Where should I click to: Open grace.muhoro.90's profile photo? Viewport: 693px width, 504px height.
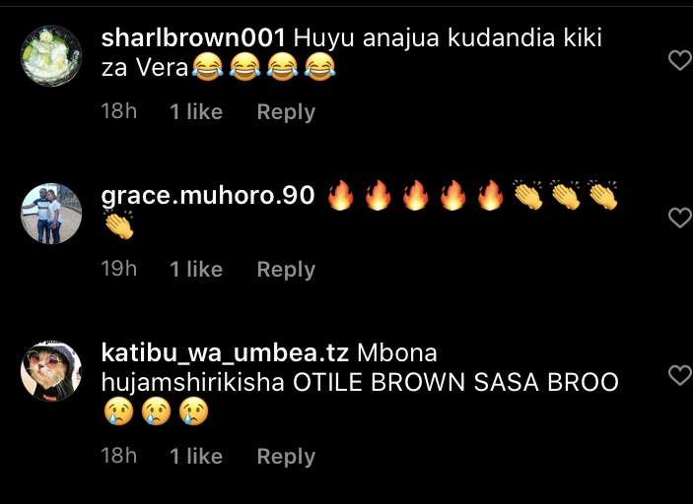point(51,214)
